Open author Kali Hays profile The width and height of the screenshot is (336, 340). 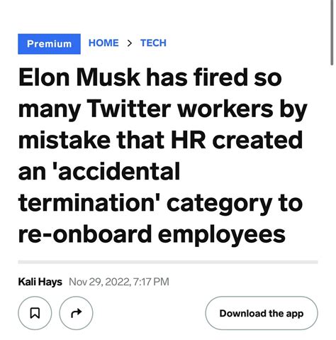(40, 282)
